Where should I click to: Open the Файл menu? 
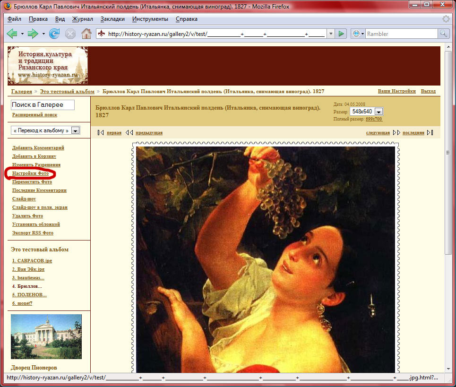tap(14, 19)
